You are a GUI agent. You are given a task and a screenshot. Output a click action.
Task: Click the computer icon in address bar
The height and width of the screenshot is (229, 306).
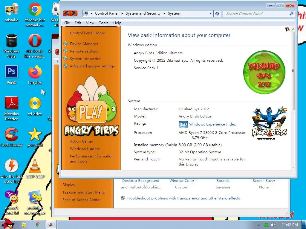click(86, 13)
